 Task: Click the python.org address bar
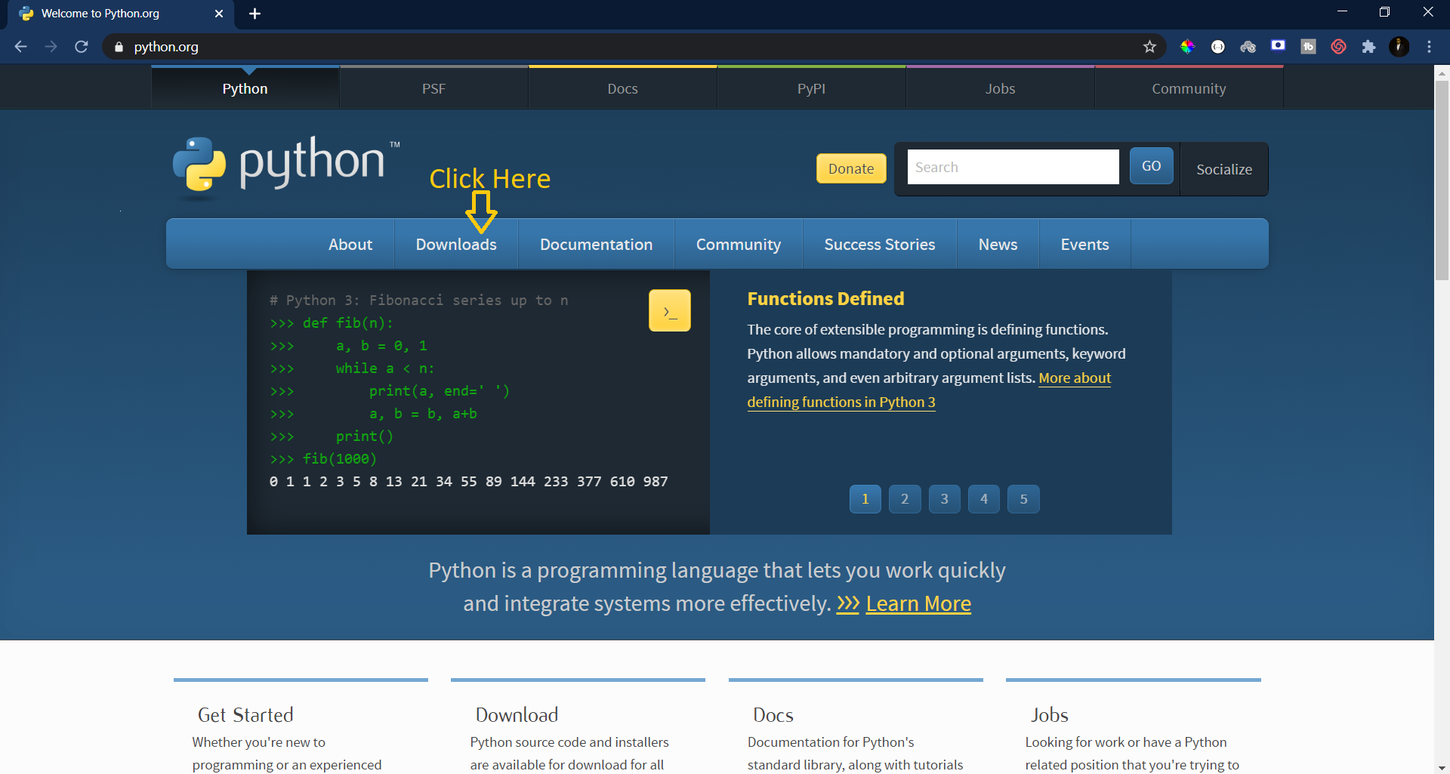point(634,47)
